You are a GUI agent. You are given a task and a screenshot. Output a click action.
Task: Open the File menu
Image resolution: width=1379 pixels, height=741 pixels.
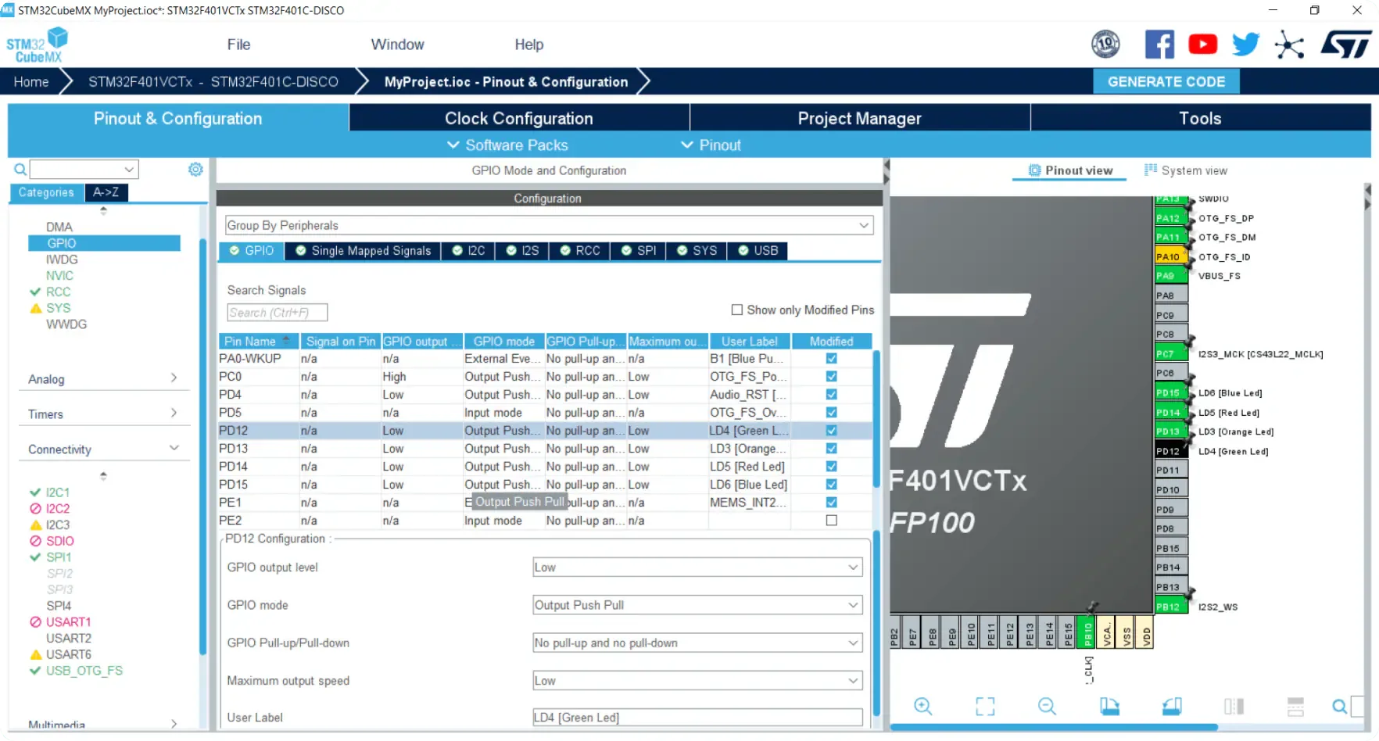coord(238,45)
